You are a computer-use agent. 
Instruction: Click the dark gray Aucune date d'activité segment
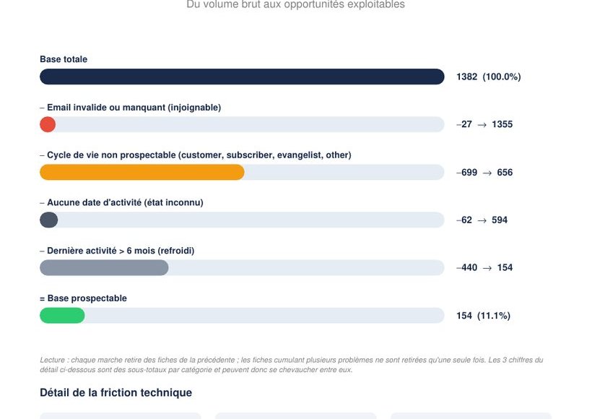pos(48,220)
